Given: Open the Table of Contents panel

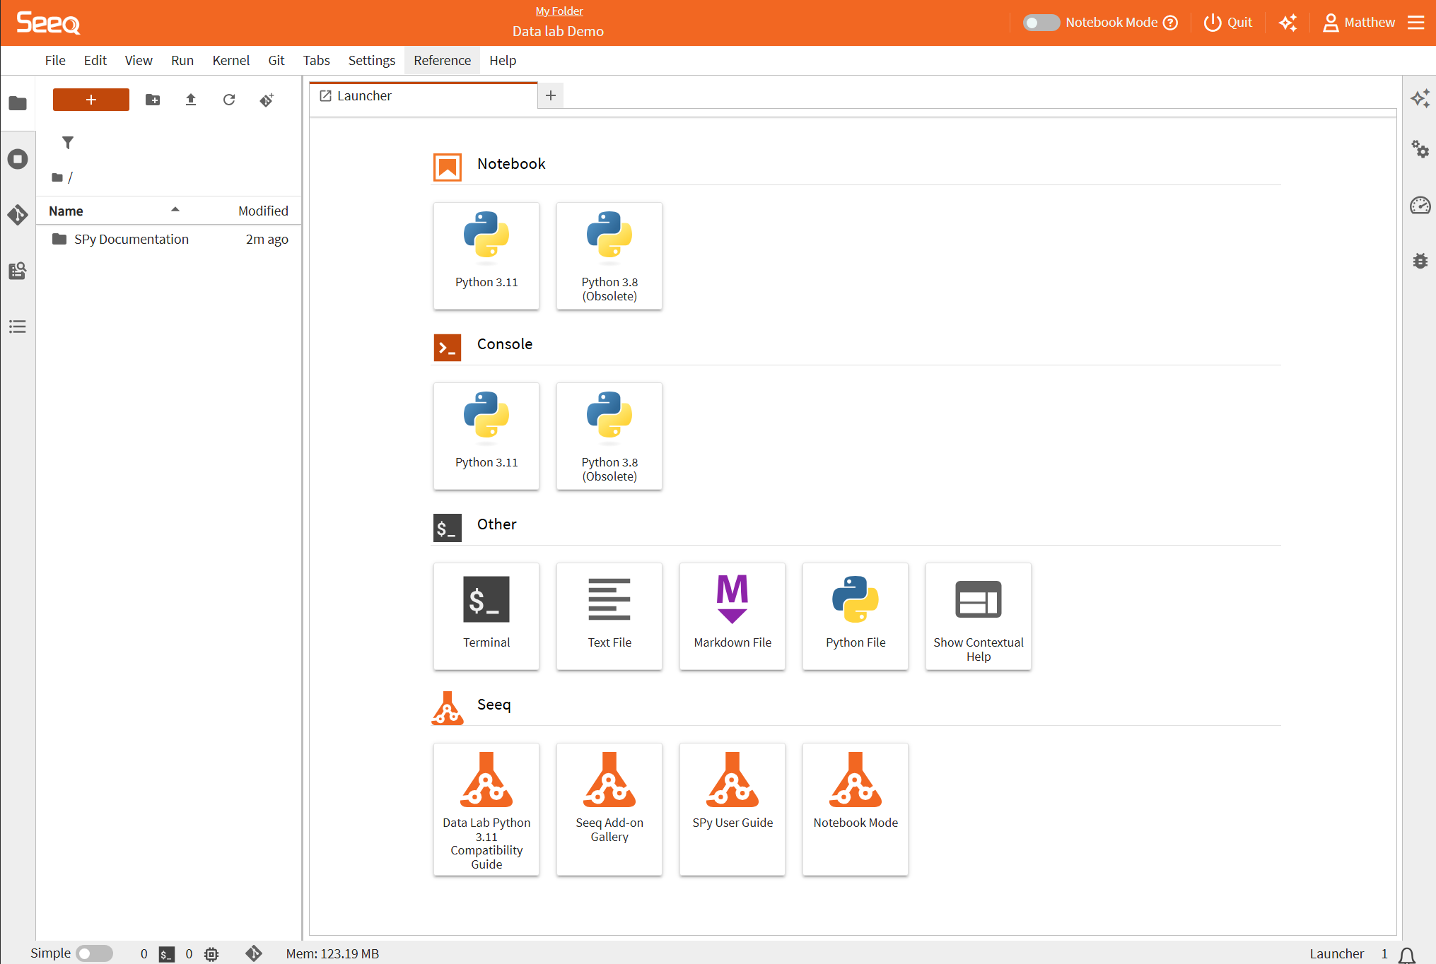Looking at the screenshot, I should click(x=18, y=327).
